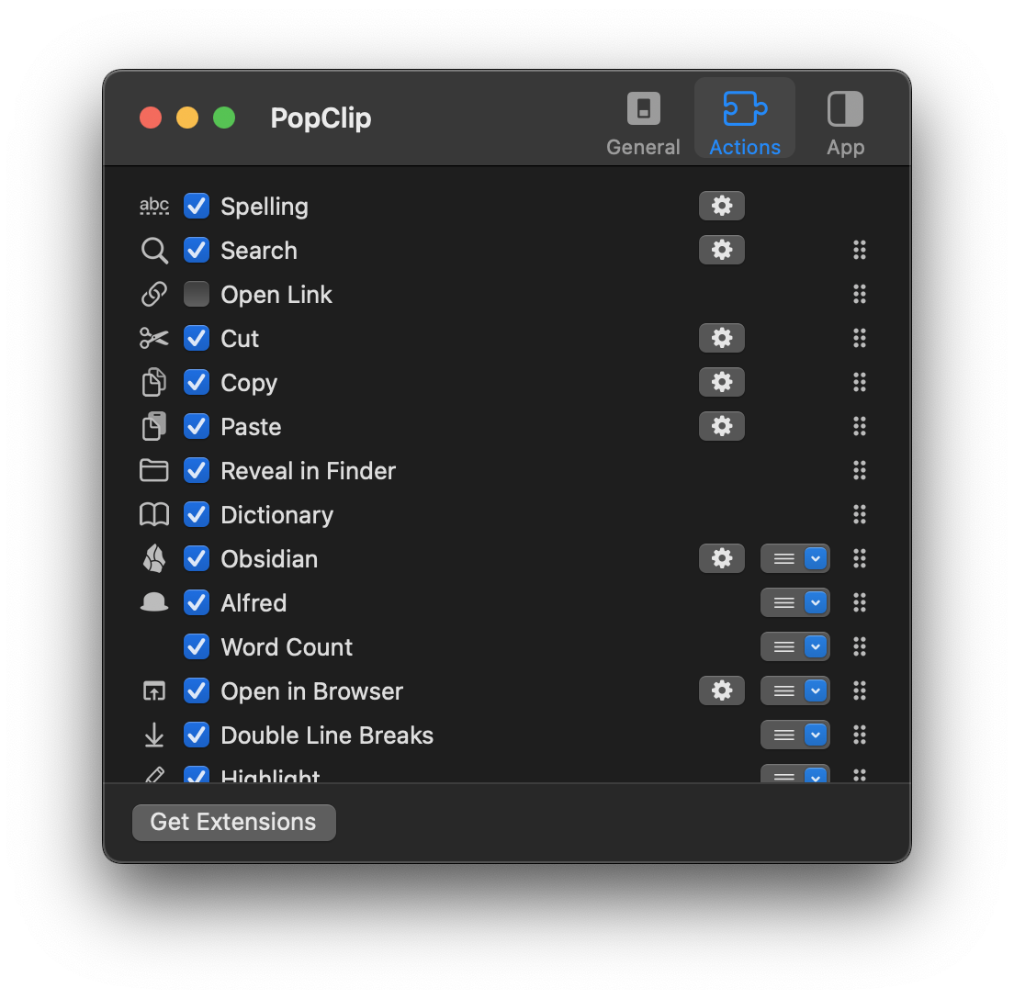
Task: Uncheck the Reveal in Finder checkbox
Action: [x=197, y=470]
